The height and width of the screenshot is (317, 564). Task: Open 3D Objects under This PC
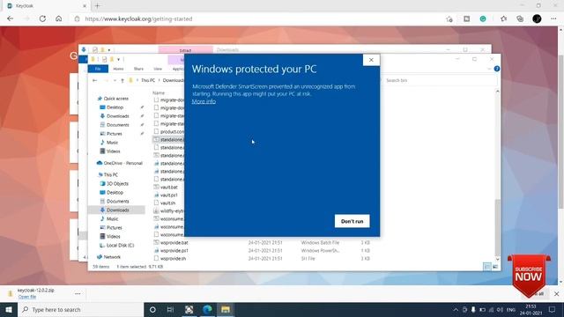tap(117, 184)
